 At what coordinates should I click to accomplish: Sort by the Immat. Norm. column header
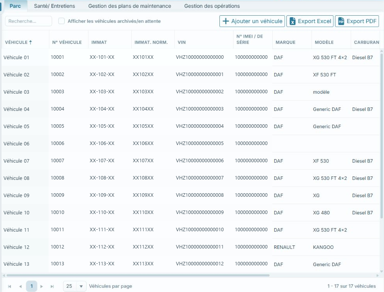click(151, 42)
